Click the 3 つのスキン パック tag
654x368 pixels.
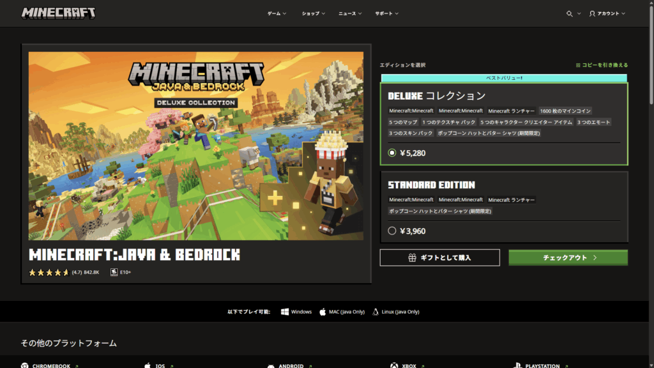(x=411, y=133)
